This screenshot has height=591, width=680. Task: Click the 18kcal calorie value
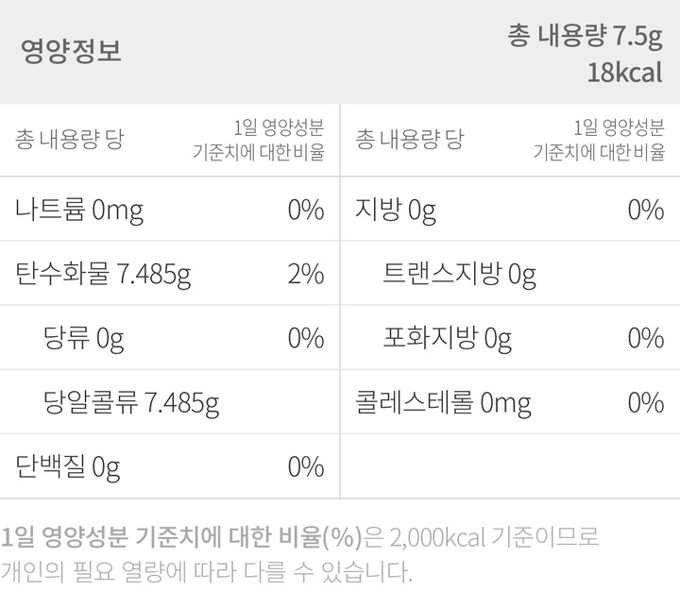[624, 73]
